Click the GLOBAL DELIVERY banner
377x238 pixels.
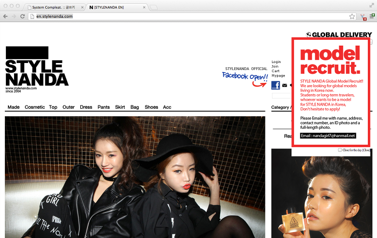(339, 34)
